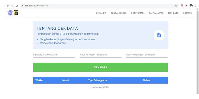Open the Chrome three-dot menu

pyautogui.click(x=196, y=6)
